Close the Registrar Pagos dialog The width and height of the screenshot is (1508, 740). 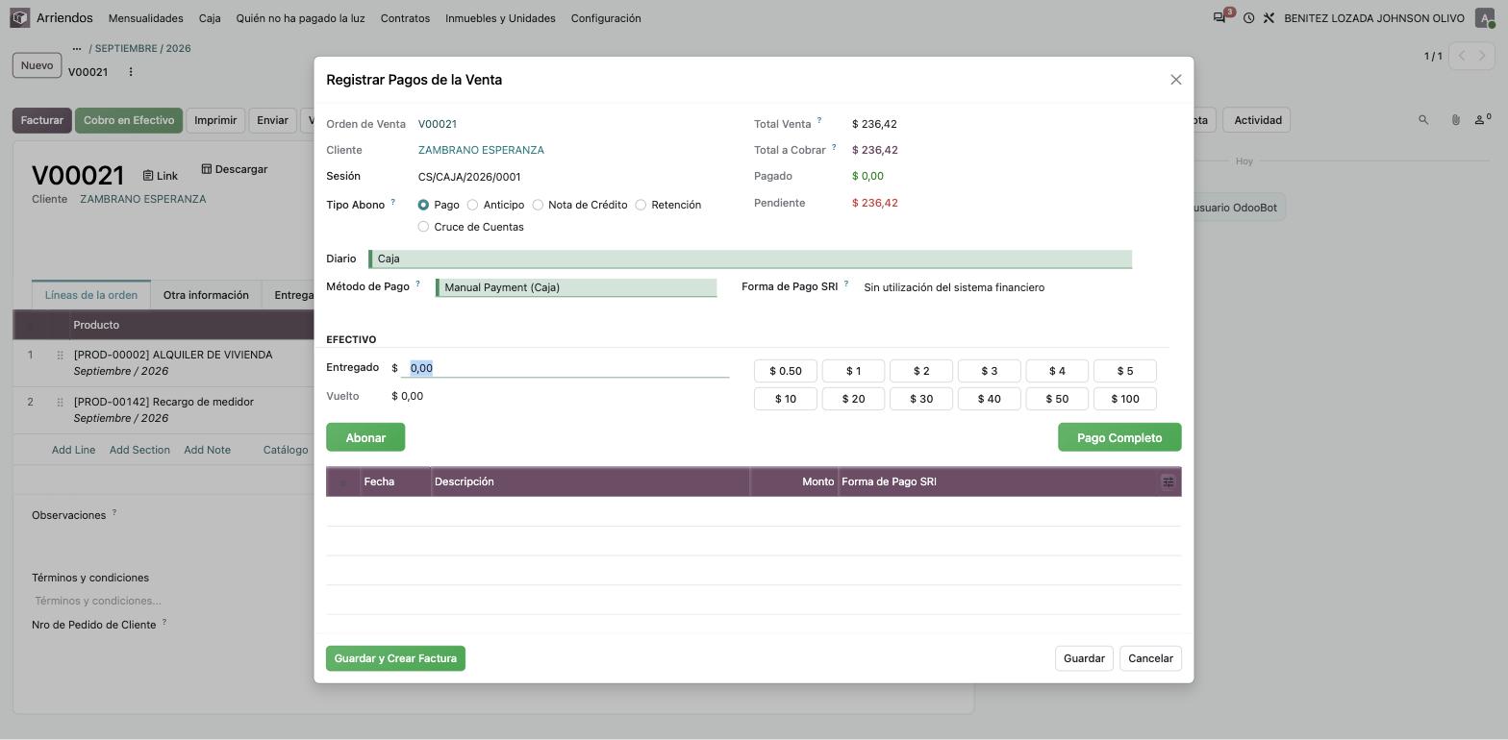pos(1175,80)
